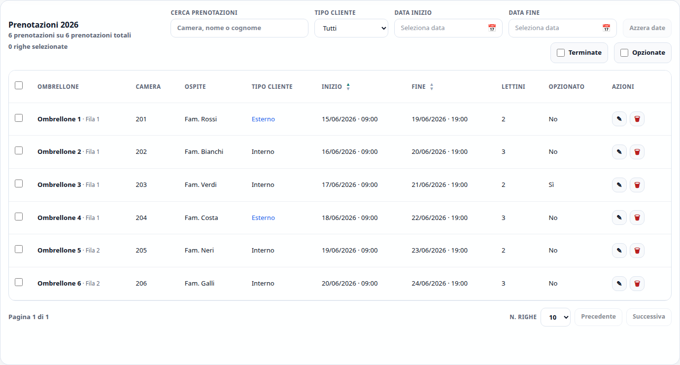Image resolution: width=680 pixels, height=365 pixels.
Task: Click end date 24/06/2026 · 19:00
Action: 440,284
